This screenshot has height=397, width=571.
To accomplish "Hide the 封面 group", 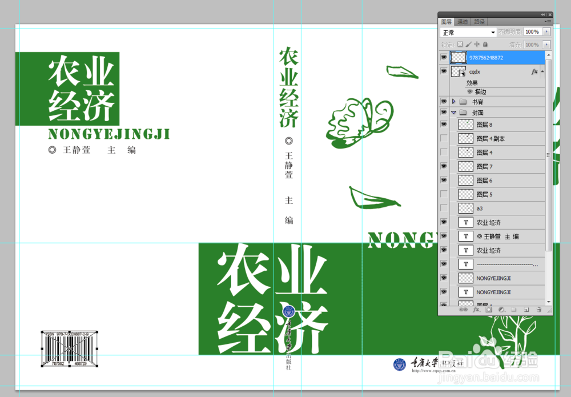I will (444, 112).
